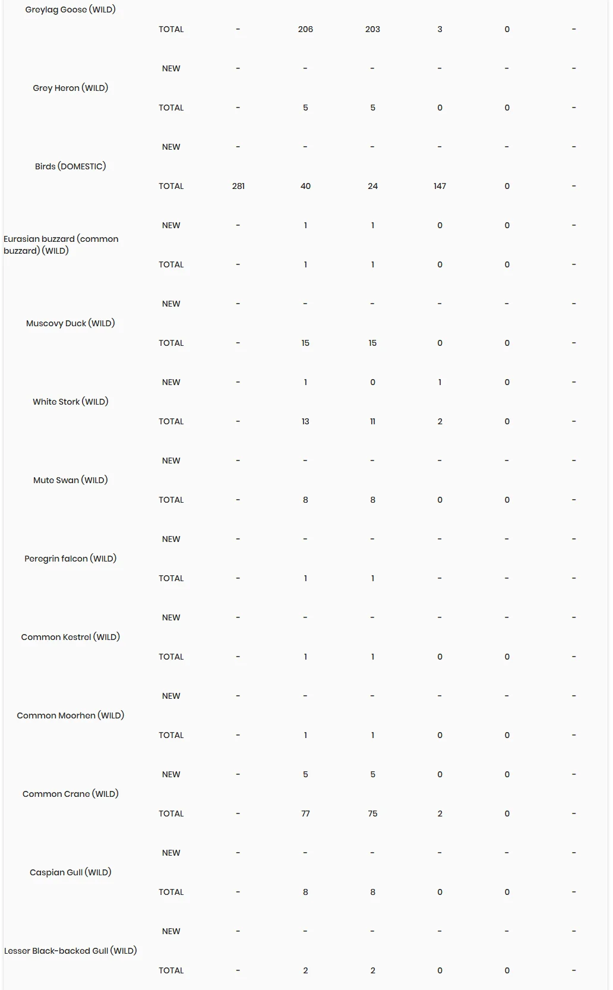Select value 206 in Greylag Goose total row
Image resolution: width=613 pixels, height=990 pixels.
coord(305,29)
